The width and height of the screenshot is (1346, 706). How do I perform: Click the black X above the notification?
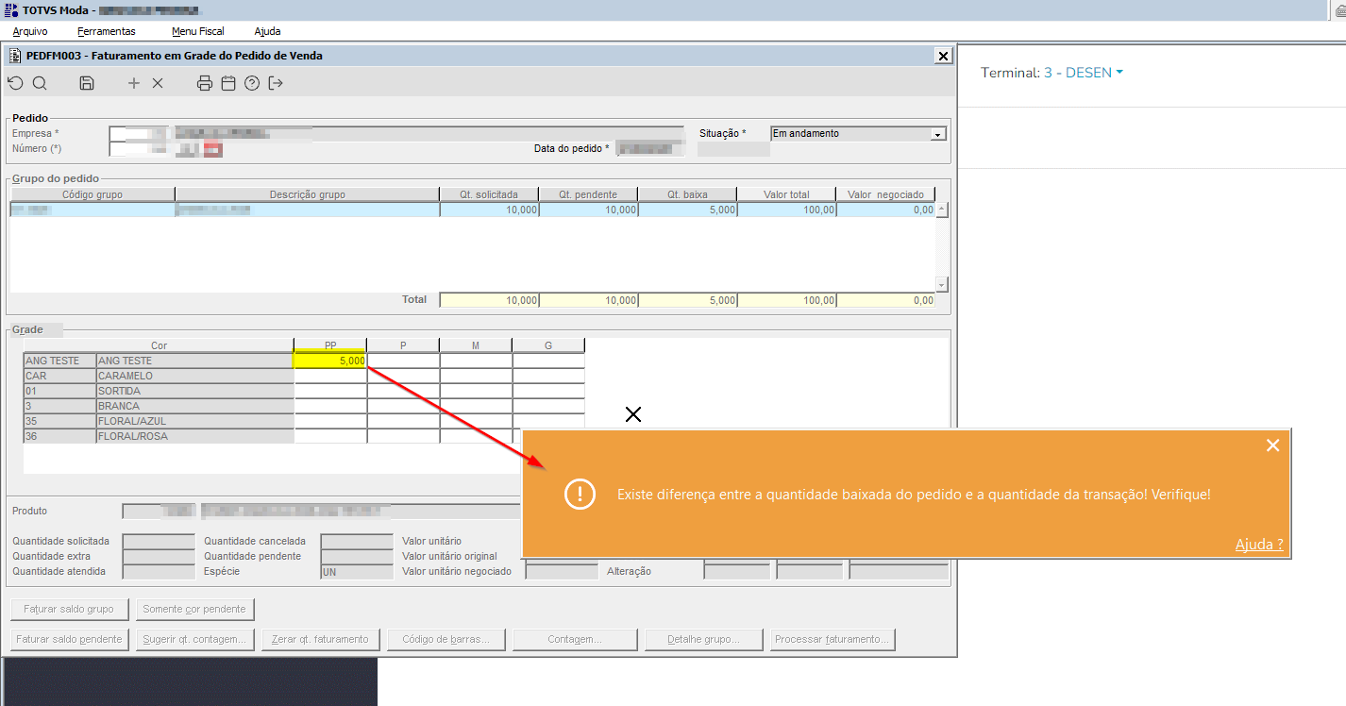point(633,413)
